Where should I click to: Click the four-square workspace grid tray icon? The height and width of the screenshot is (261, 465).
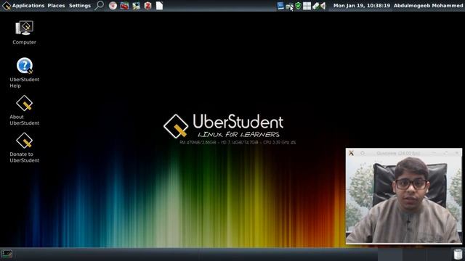[307, 6]
